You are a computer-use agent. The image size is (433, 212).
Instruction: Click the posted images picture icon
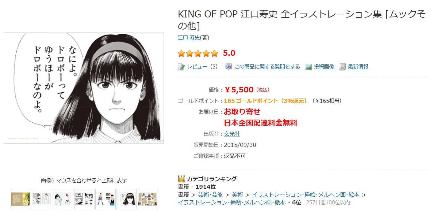(x=308, y=67)
